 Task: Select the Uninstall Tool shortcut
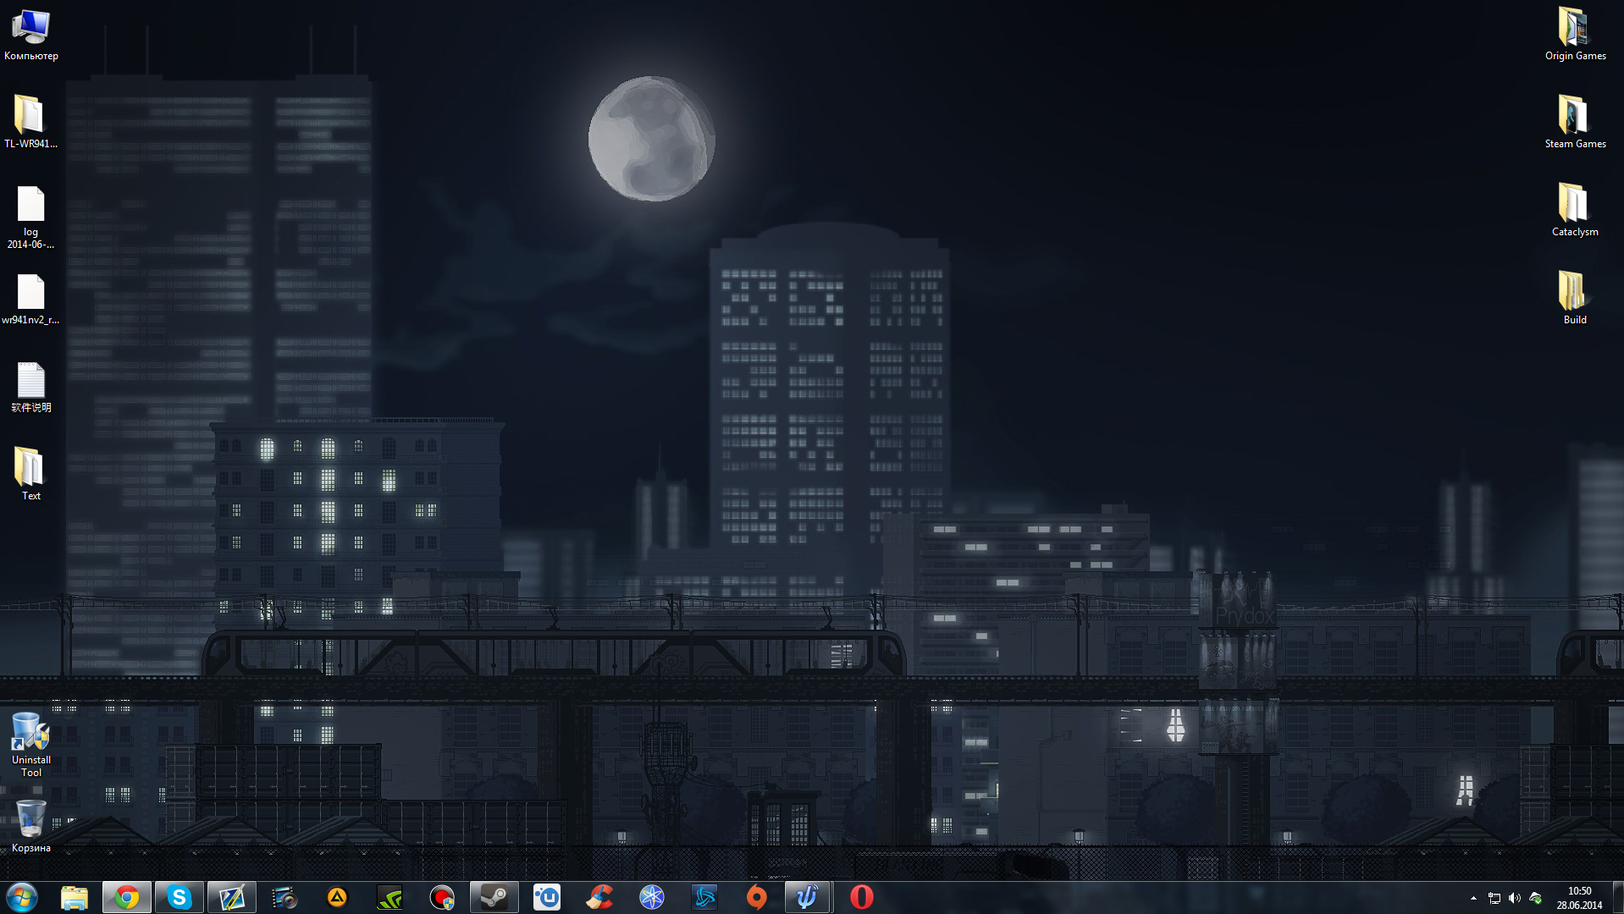(31, 745)
